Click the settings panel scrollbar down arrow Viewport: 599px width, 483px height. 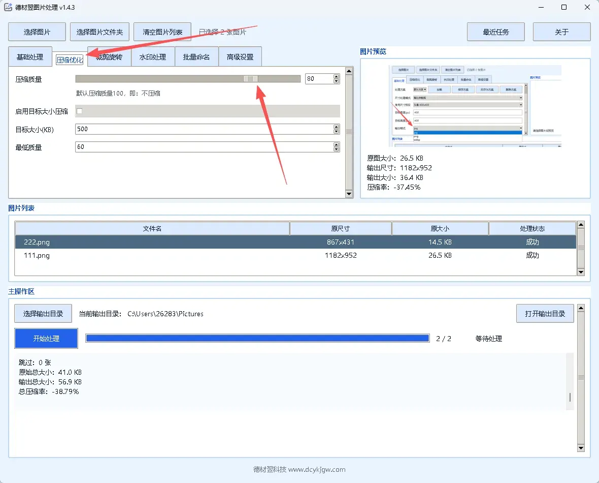[349, 194]
